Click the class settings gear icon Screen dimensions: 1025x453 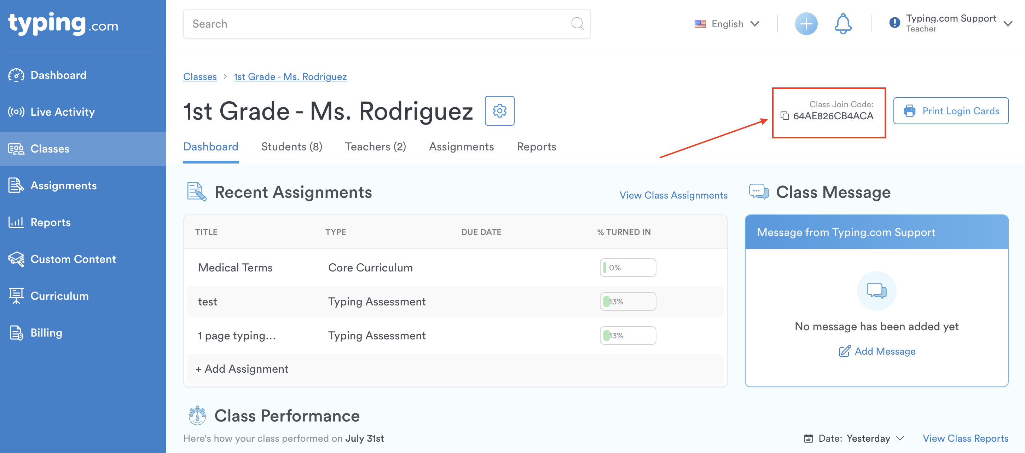pos(499,111)
